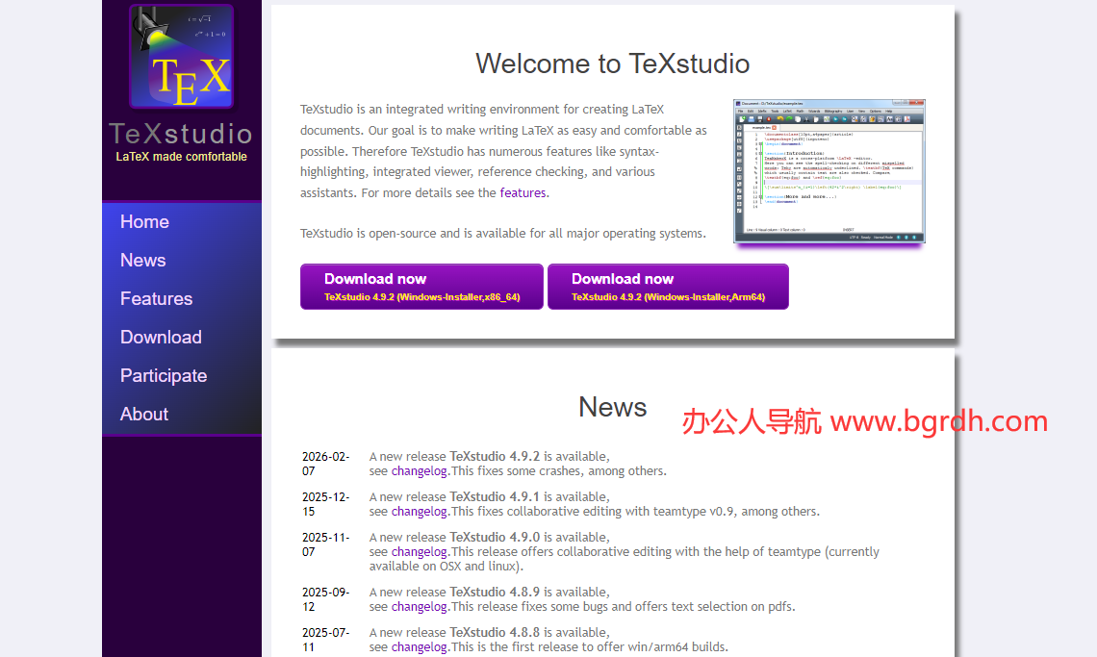Image resolution: width=1097 pixels, height=657 pixels.
Task: Follow the features link in welcome text
Action: point(523,193)
